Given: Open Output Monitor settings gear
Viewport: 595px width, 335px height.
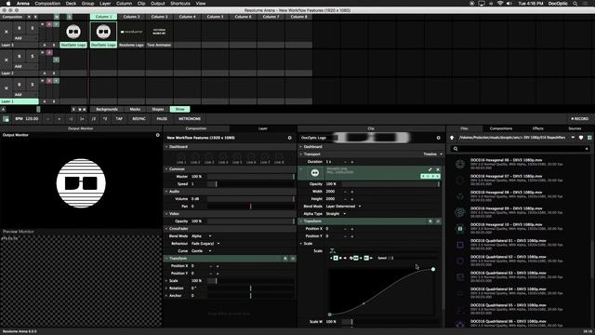Looking at the screenshot, I should coord(157,135).
